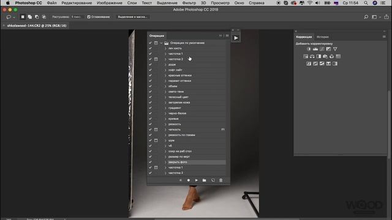Viewport: 392px width, 220px height.
Task: Expand the размер по верт action
Action: pos(165,156)
